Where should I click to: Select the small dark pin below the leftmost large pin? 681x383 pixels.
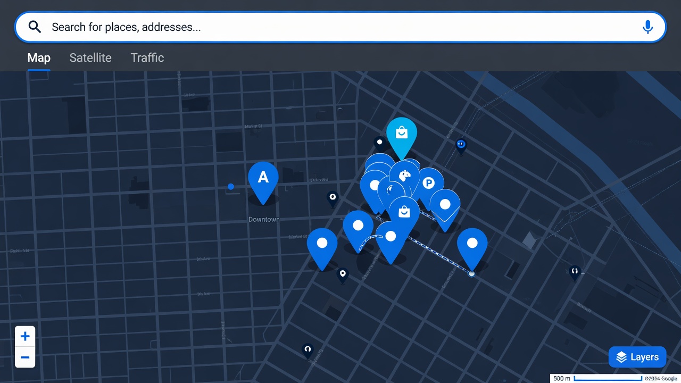point(343,275)
